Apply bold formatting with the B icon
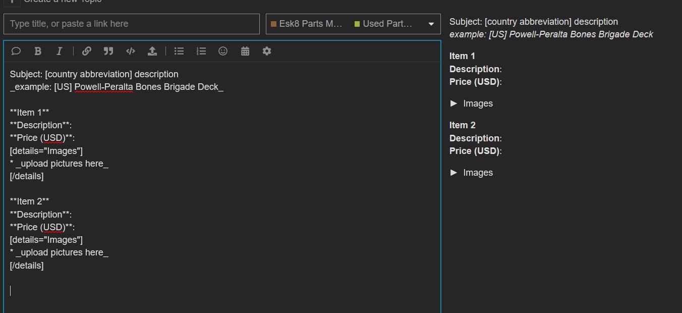The height and width of the screenshot is (313, 682). pos(38,51)
